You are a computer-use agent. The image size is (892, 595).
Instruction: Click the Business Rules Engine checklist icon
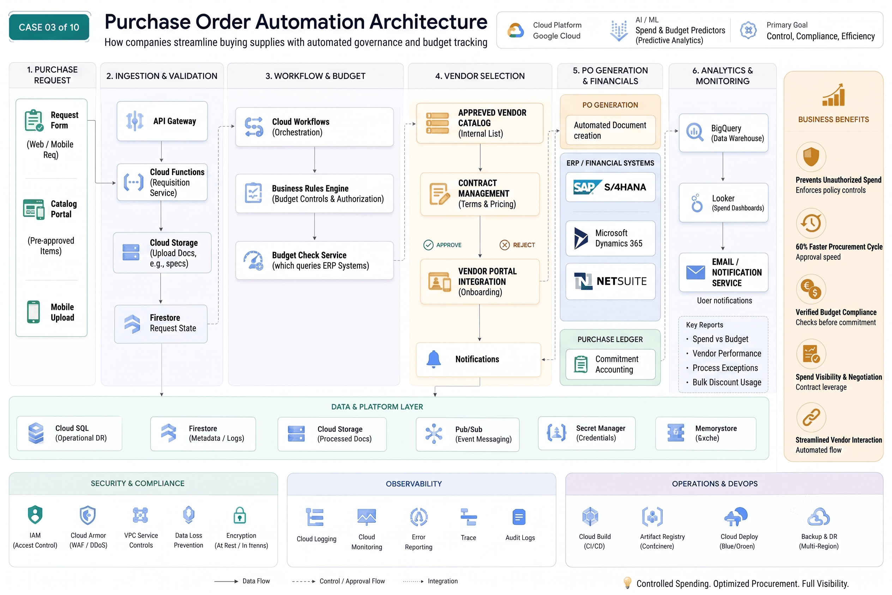pos(253,193)
